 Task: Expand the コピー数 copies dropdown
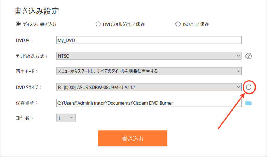point(66,118)
